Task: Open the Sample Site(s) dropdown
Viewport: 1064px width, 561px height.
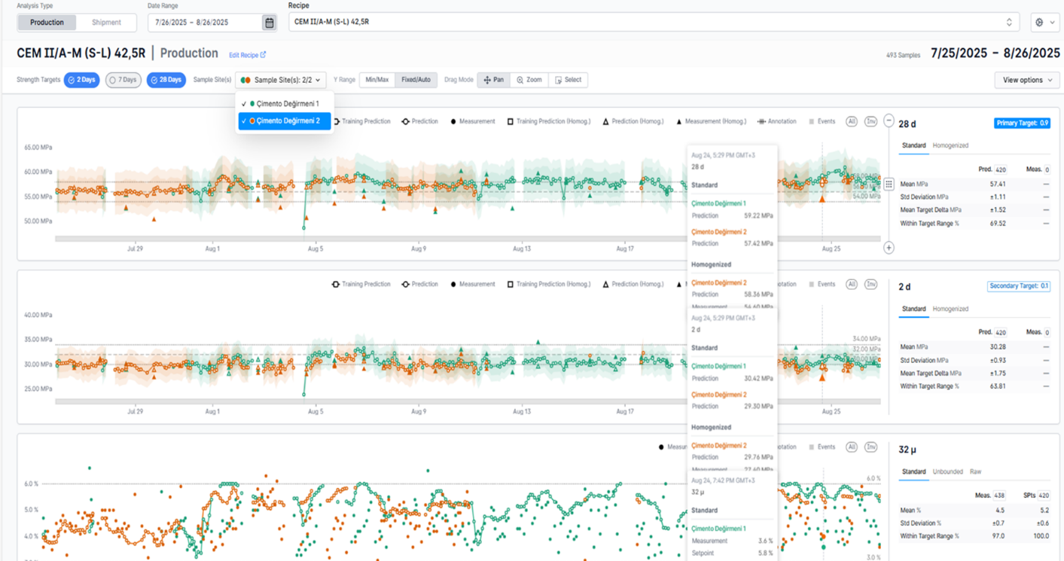Action: 281,80
